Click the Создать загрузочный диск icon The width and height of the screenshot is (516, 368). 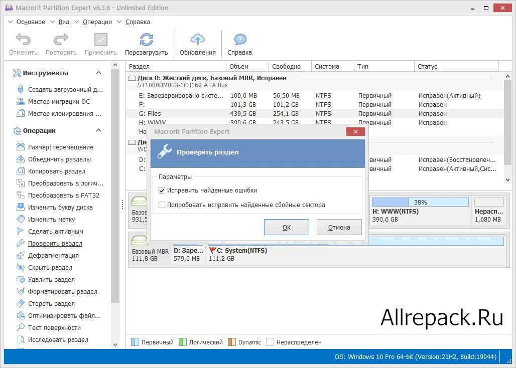[x=21, y=89]
